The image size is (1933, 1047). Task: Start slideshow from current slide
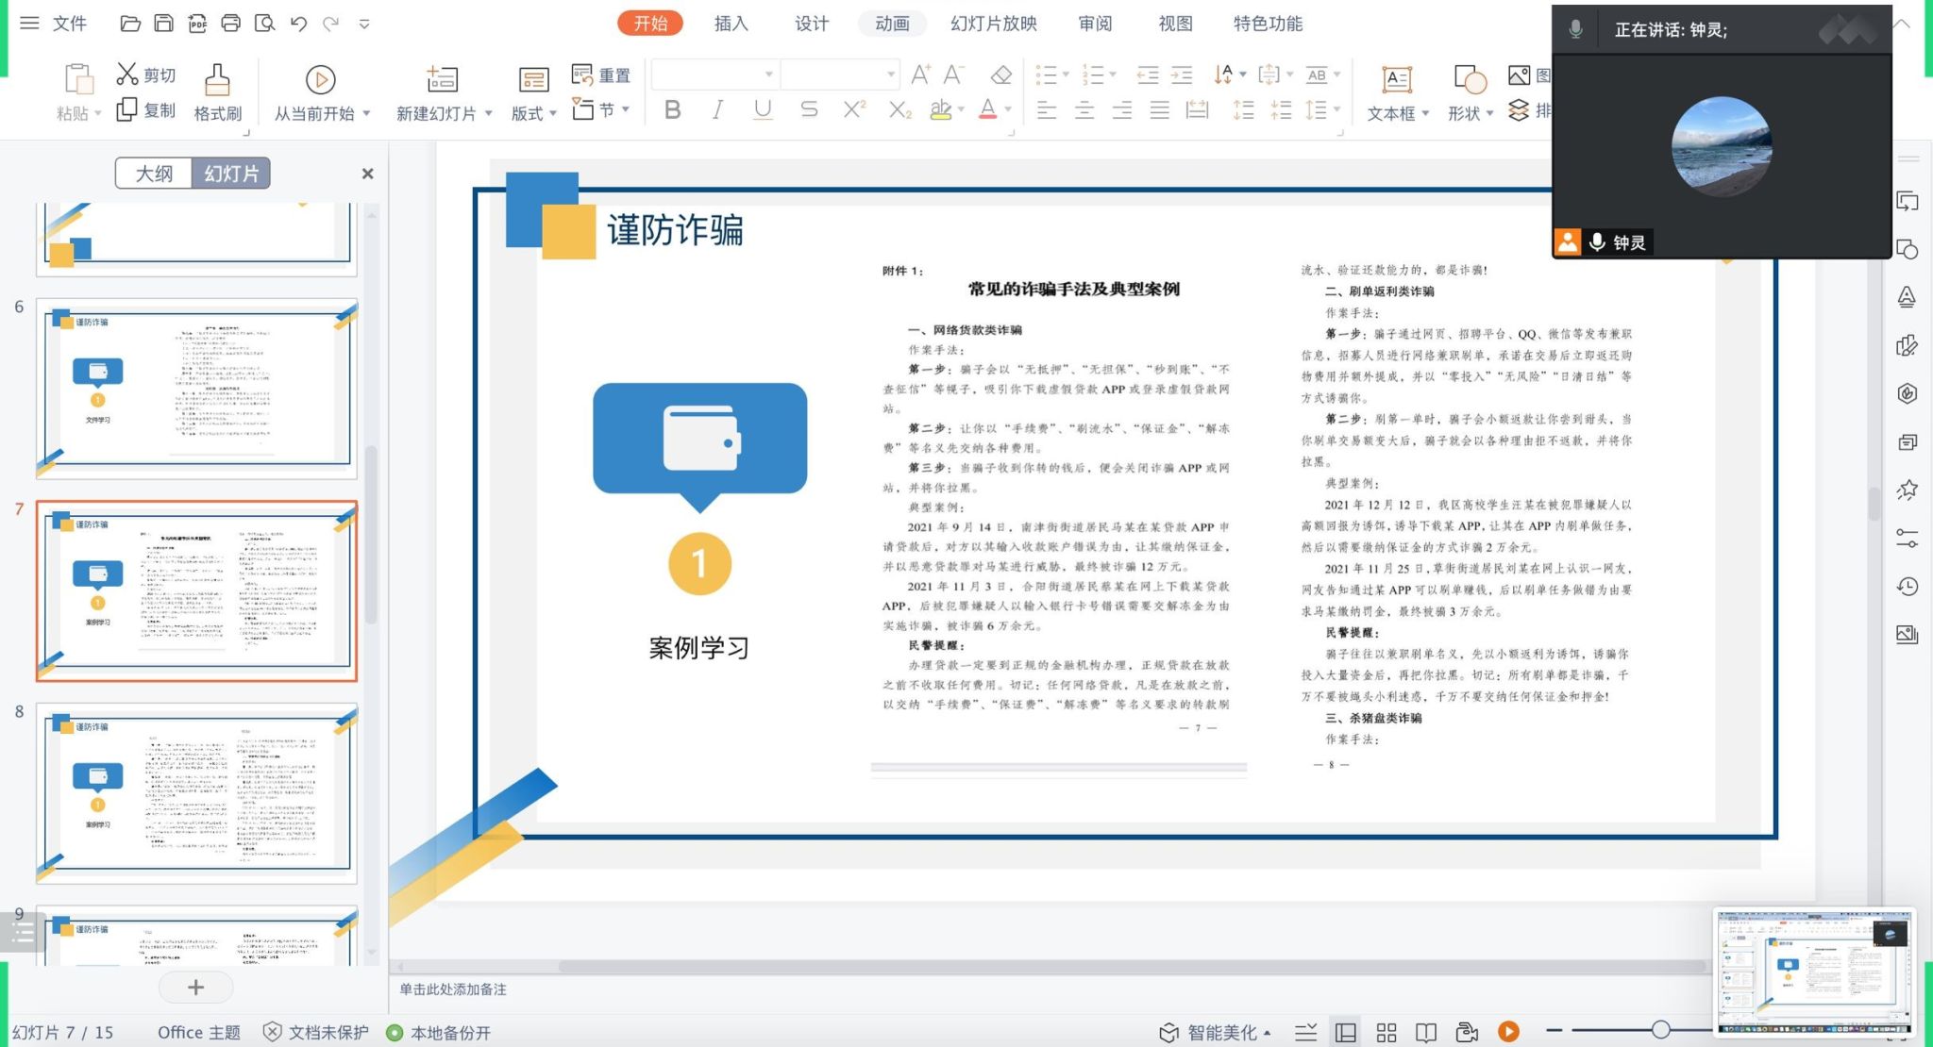pos(320,81)
